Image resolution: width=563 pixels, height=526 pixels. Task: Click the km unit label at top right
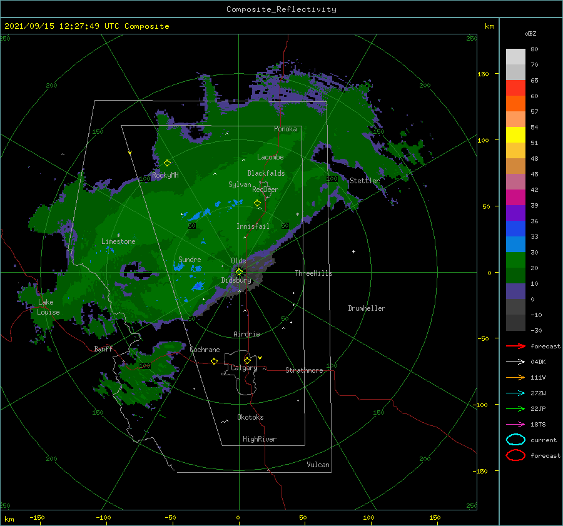pyautogui.click(x=489, y=26)
